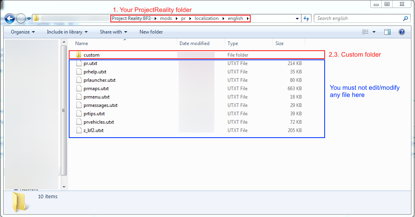
Task: Click the prhelp.utxt file icon
Action: (x=79, y=71)
